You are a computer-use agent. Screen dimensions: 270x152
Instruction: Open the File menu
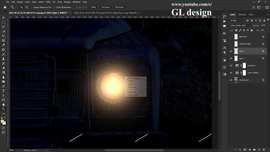pos(8,2)
